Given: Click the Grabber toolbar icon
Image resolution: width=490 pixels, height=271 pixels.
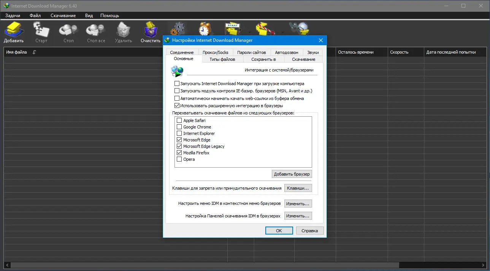Looking at the screenshot, I should click(x=298, y=29).
